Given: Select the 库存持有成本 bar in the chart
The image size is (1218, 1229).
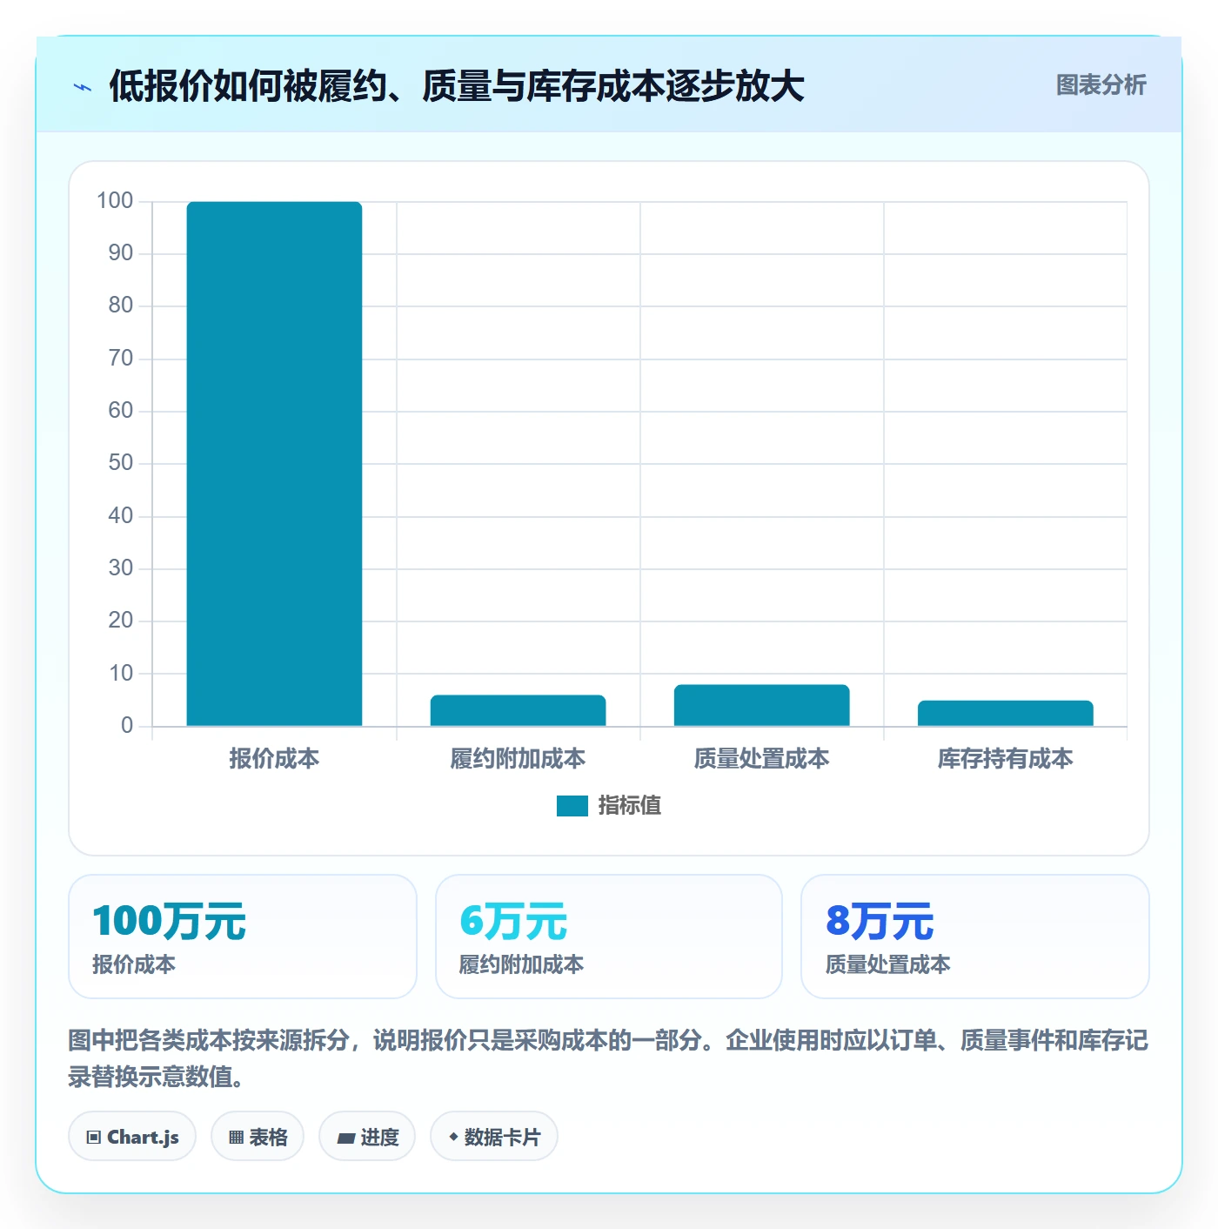Looking at the screenshot, I should point(1005,713).
